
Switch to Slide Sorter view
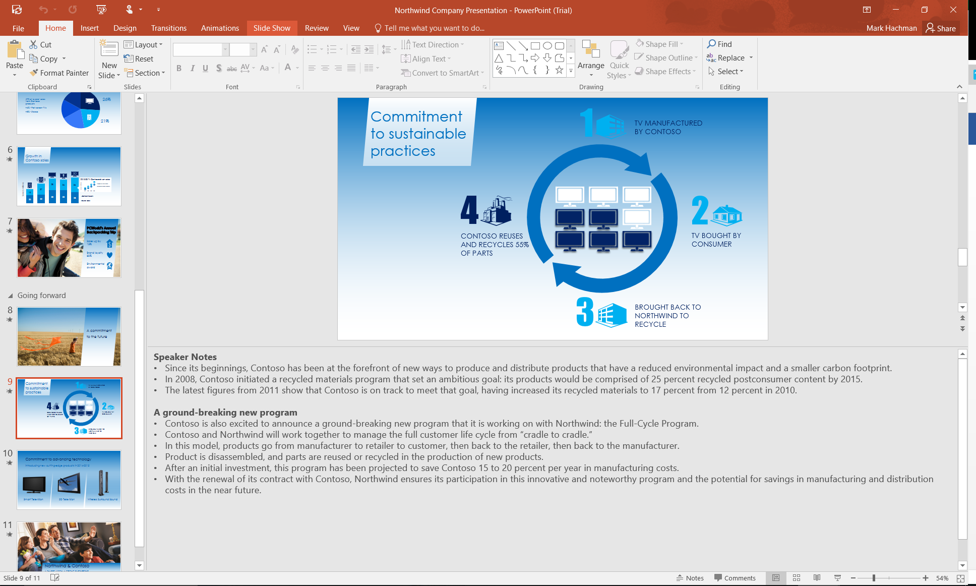tap(797, 578)
